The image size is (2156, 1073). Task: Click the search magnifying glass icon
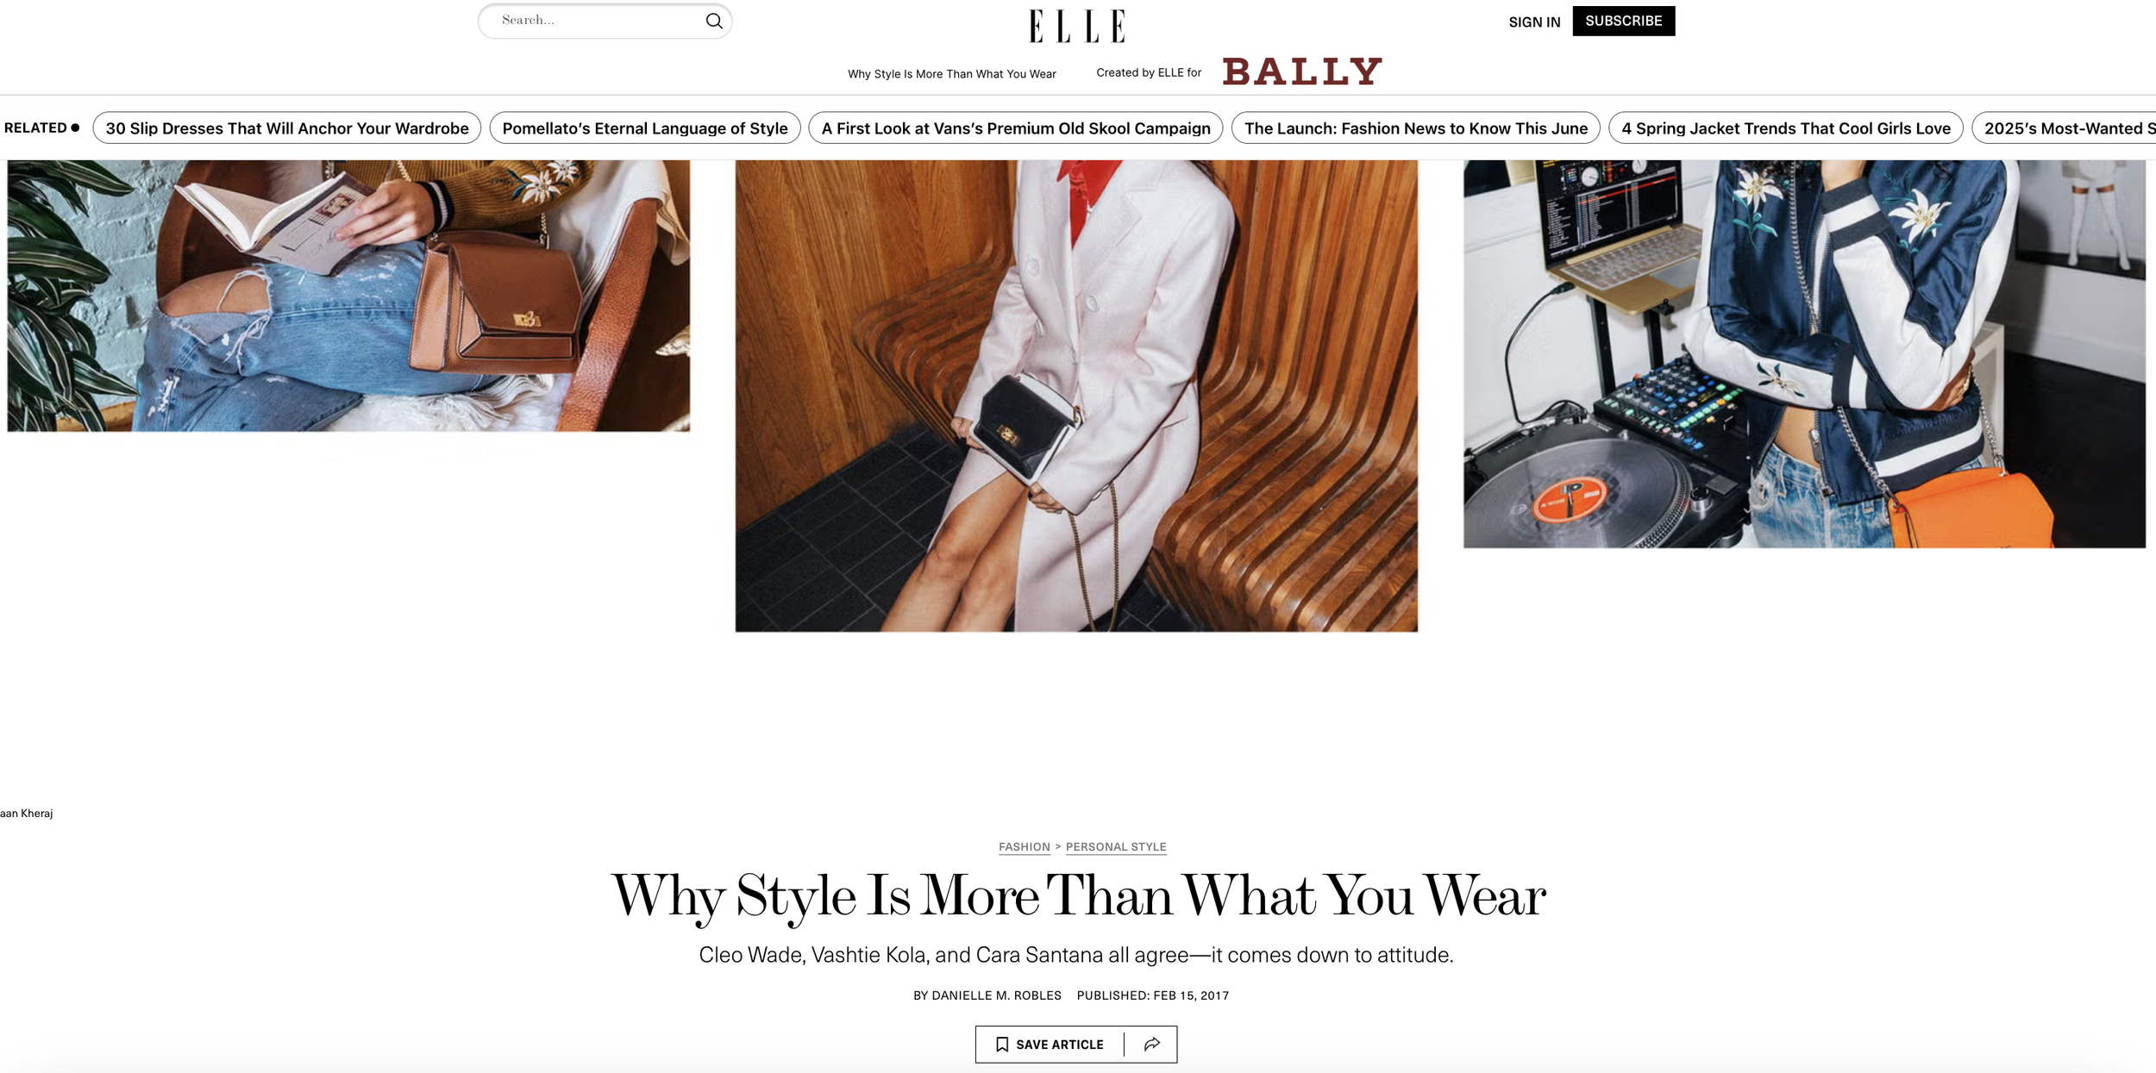tap(713, 21)
